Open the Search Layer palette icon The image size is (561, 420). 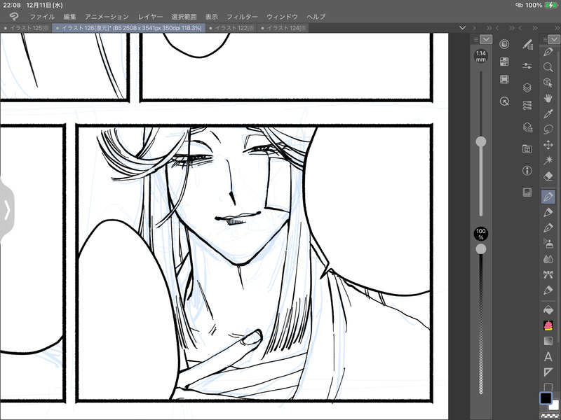click(x=527, y=127)
